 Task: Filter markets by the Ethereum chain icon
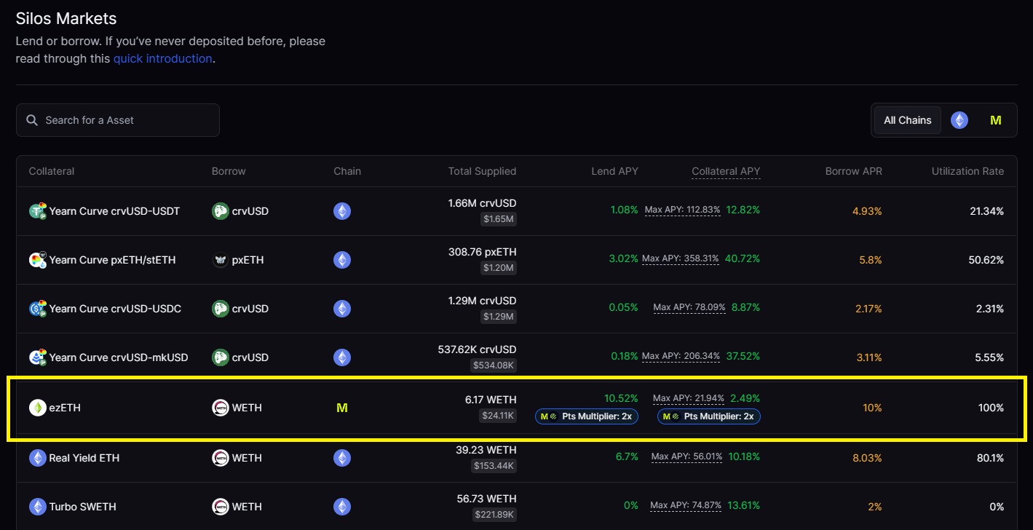959,120
